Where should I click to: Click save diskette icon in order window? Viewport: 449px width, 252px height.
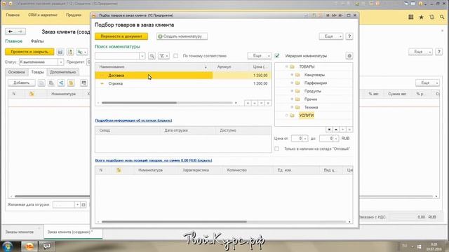60,52
